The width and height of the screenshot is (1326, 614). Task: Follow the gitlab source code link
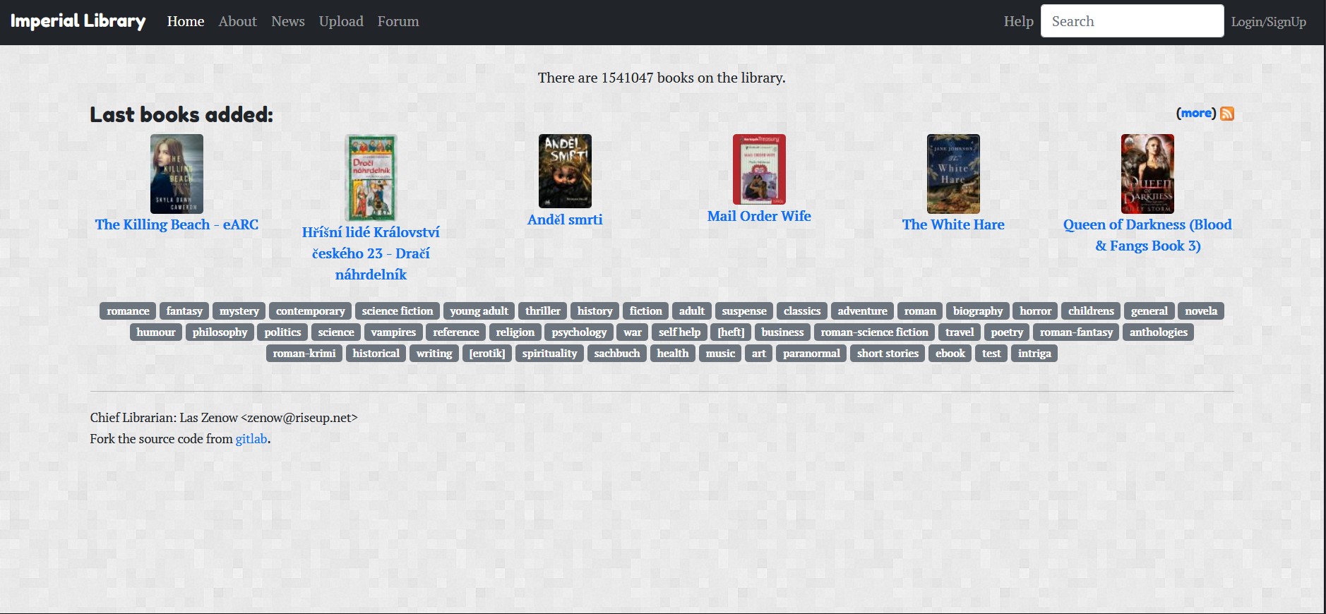251,439
